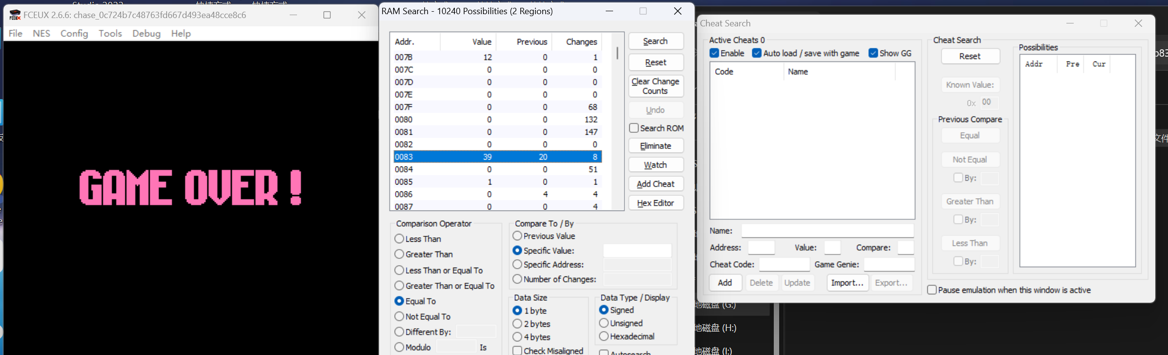Click the FCEUX app icon in title bar
Image resolution: width=1168 pixels, height=355 pixels.
15,15
